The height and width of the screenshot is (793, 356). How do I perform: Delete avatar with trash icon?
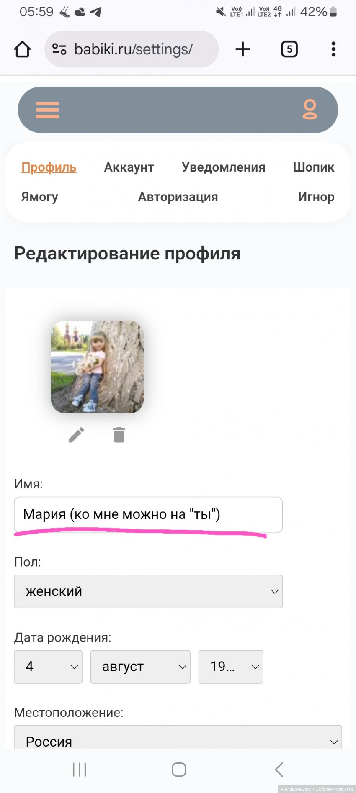[119, 435]
